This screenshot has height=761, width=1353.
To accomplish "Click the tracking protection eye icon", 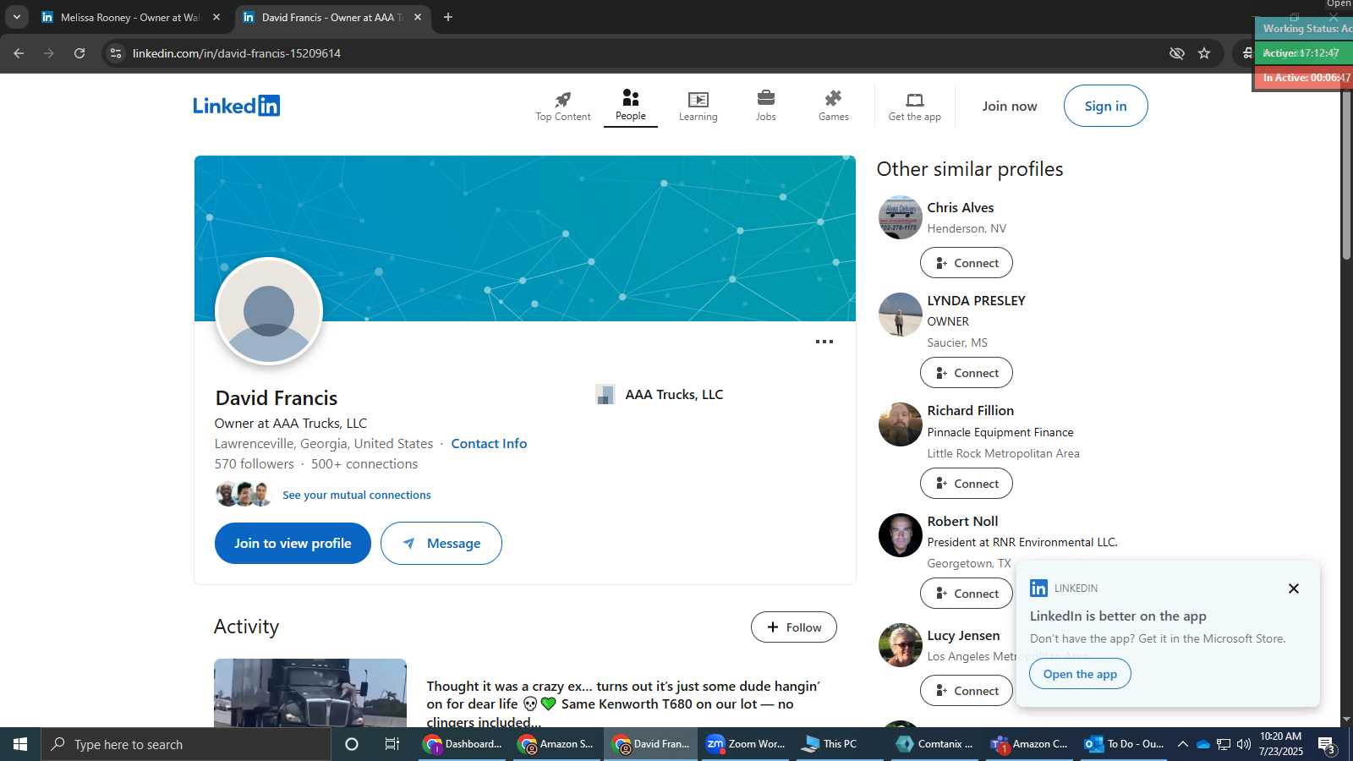I will pos(1176,53).
